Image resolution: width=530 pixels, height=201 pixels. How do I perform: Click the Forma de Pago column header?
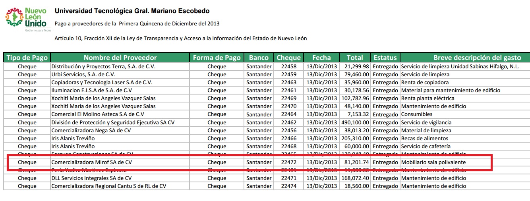pos(217,58)
